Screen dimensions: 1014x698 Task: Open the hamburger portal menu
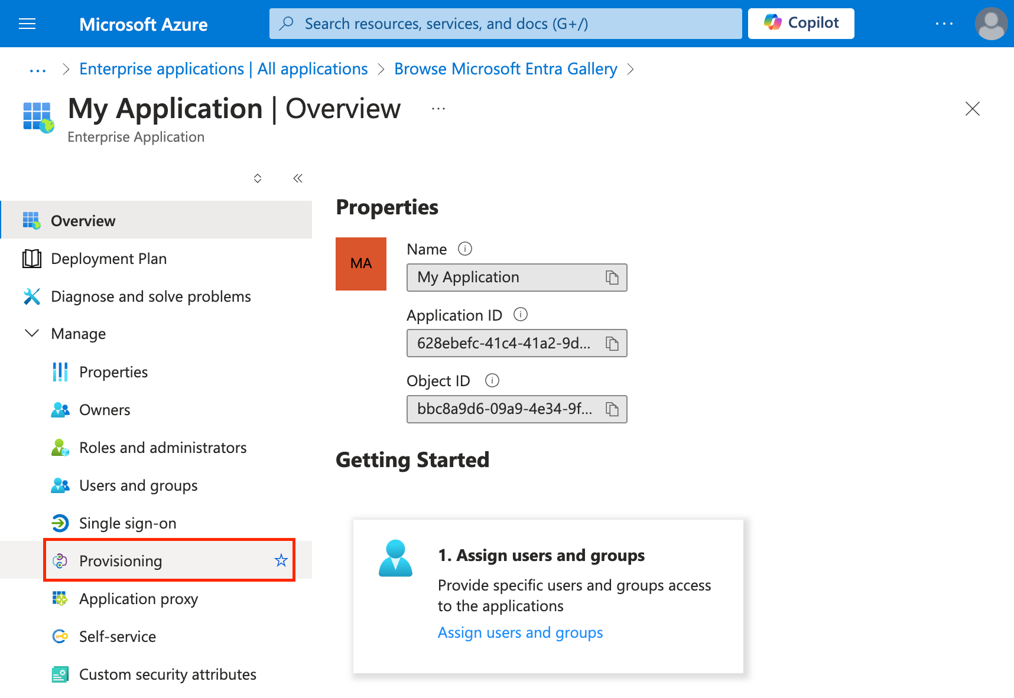point(27,24)
